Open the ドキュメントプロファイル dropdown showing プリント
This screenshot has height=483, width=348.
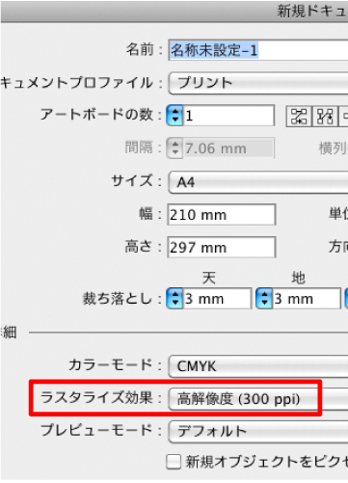pos(258,83)
